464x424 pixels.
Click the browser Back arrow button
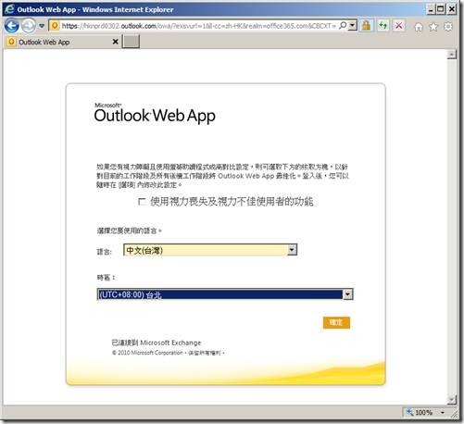pyautogui.click(x=12, y=26)
